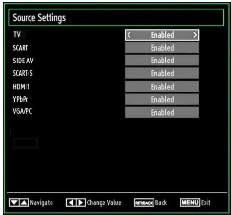The width and height of the screenshot is (231, 215).
Task: Click the right arrow Change Value icon
Action: tap(81, 203)
